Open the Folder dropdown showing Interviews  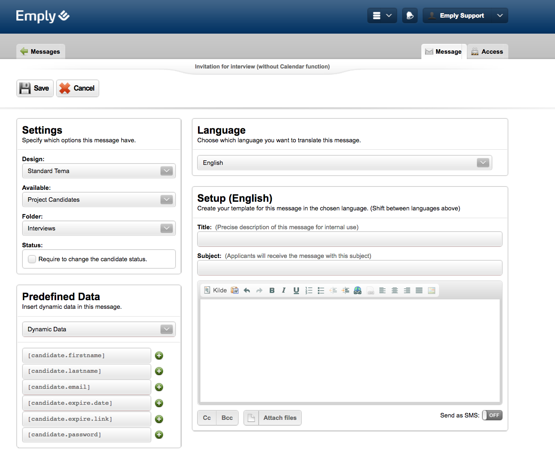pyautogui.click(x=99, y=228)
